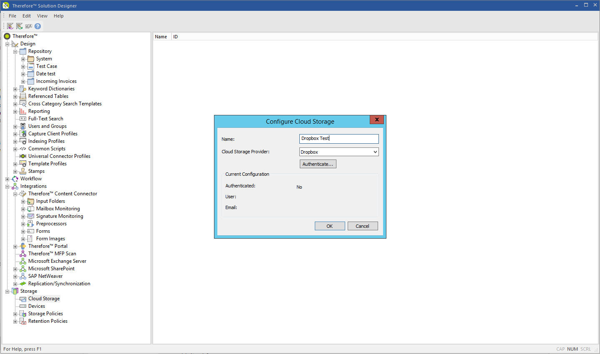The image size is (600, 354).
Task: Select the Therefore Portal icon
Action: click(23, 246)
